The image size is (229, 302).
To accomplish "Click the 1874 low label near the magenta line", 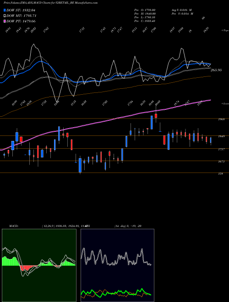I will (177, 103).
